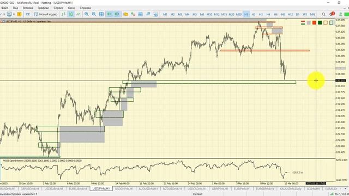Switch to the USDCAD H1 chart tab
This screenshot has width=349, height=196.
click(x=197, y=189)
